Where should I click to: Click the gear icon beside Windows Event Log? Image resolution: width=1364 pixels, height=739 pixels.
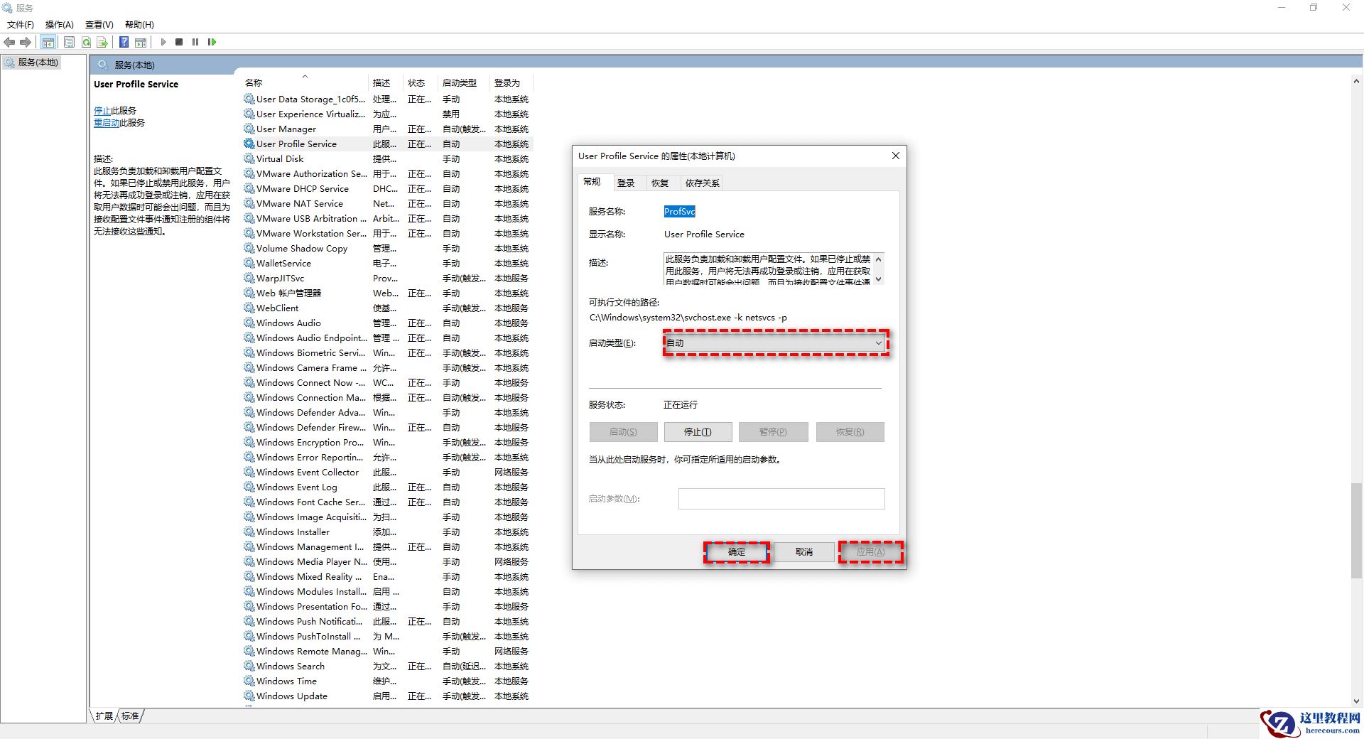[249, 487]
